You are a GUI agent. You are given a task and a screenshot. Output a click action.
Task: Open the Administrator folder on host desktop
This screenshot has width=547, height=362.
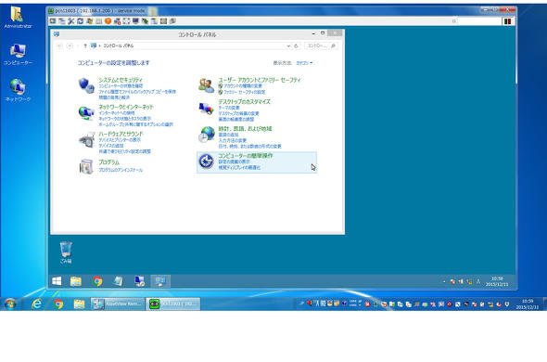(18, 18)
